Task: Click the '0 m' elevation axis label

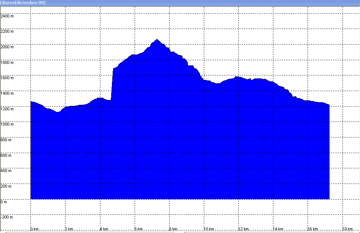Action: [4, 202]
